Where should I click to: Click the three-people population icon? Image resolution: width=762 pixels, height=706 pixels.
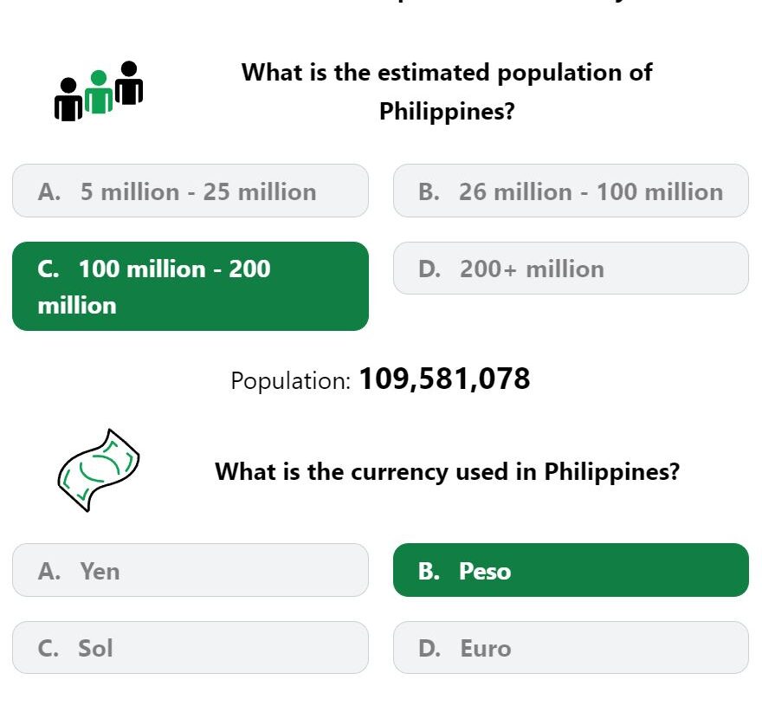click(x=99, y=91)
